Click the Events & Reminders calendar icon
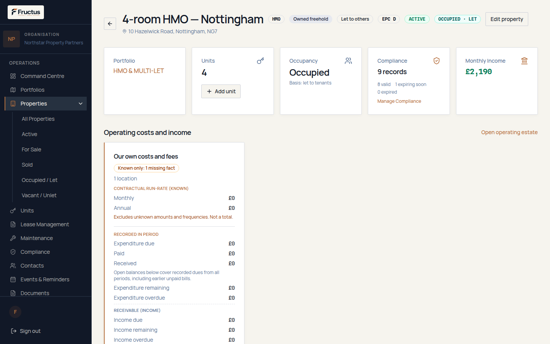This screenshot has width=550, height=344. point(13,279)
